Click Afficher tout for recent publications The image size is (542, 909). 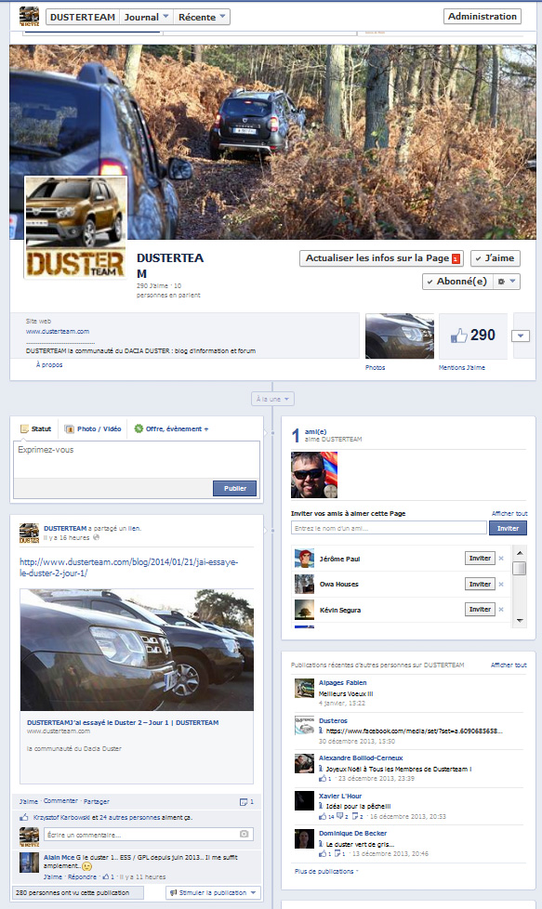509,665
